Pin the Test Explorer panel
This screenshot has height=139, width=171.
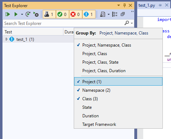[124, 5]
